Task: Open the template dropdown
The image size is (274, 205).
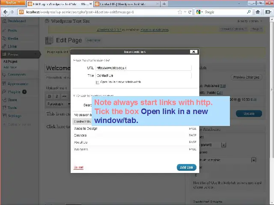Action: pyautogui.click(x=253, y=160)
